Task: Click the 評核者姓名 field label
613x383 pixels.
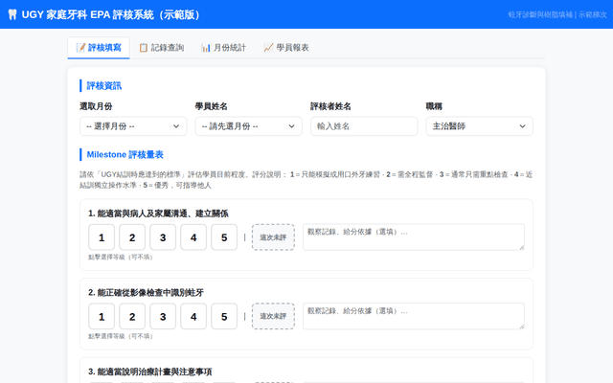Action: click(330, 106)
